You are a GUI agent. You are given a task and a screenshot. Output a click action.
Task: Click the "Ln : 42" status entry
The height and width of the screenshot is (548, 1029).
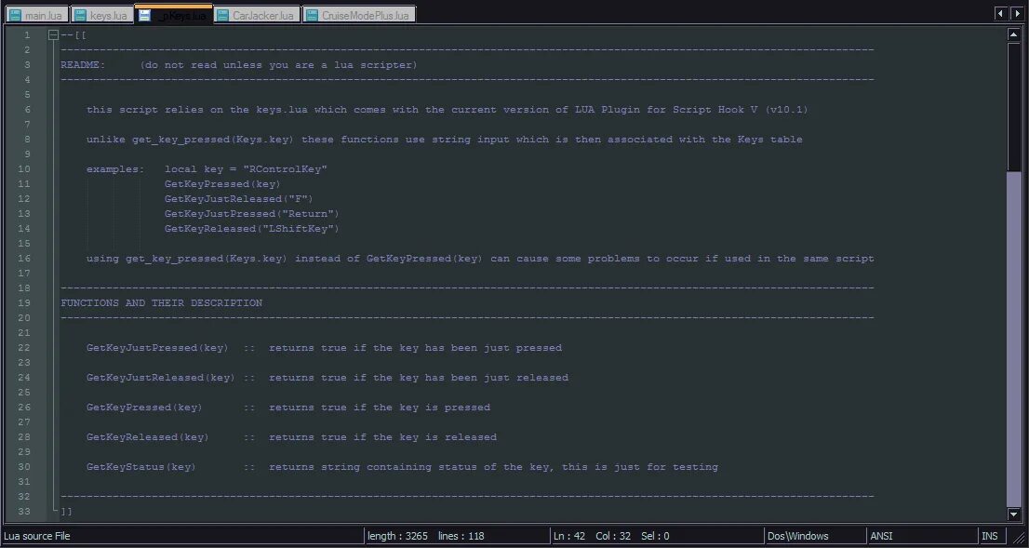(x=569, y=536)
